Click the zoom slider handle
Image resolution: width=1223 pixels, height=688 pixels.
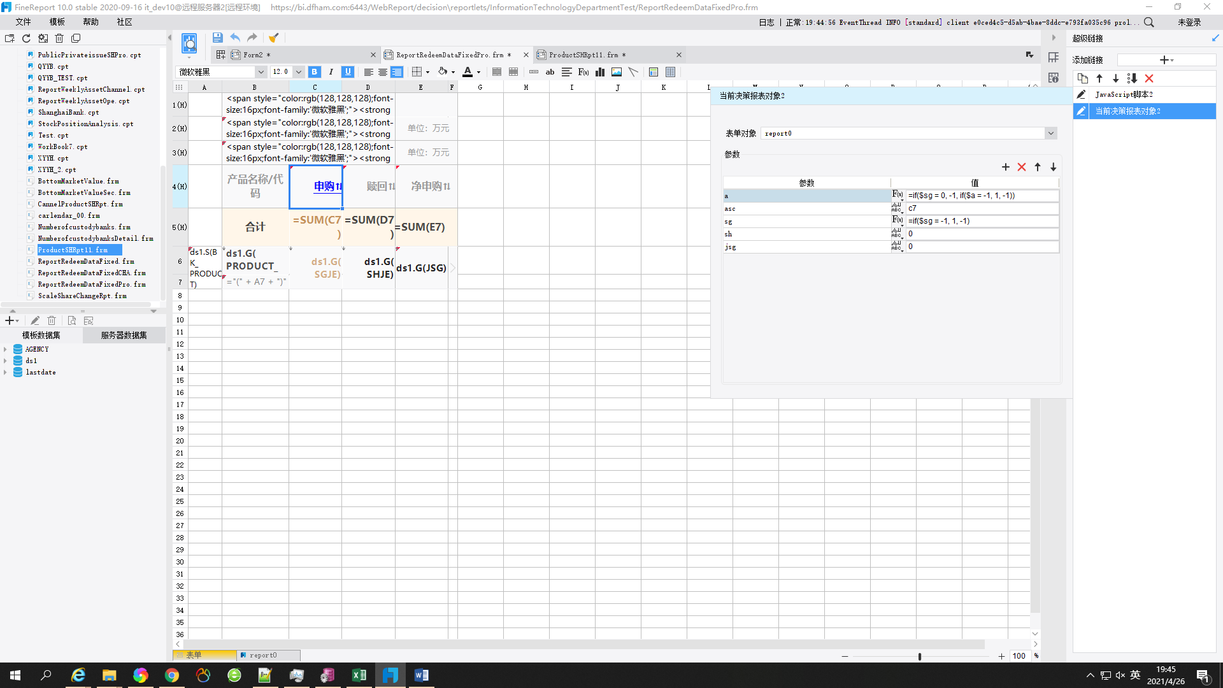pyautogui.click(x=920, y=656)
